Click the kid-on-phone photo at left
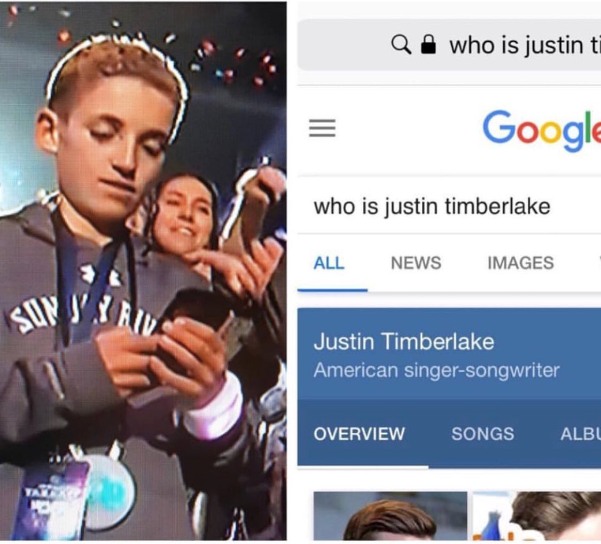Viewport: 601px width, 544px height. coord(143,271)
